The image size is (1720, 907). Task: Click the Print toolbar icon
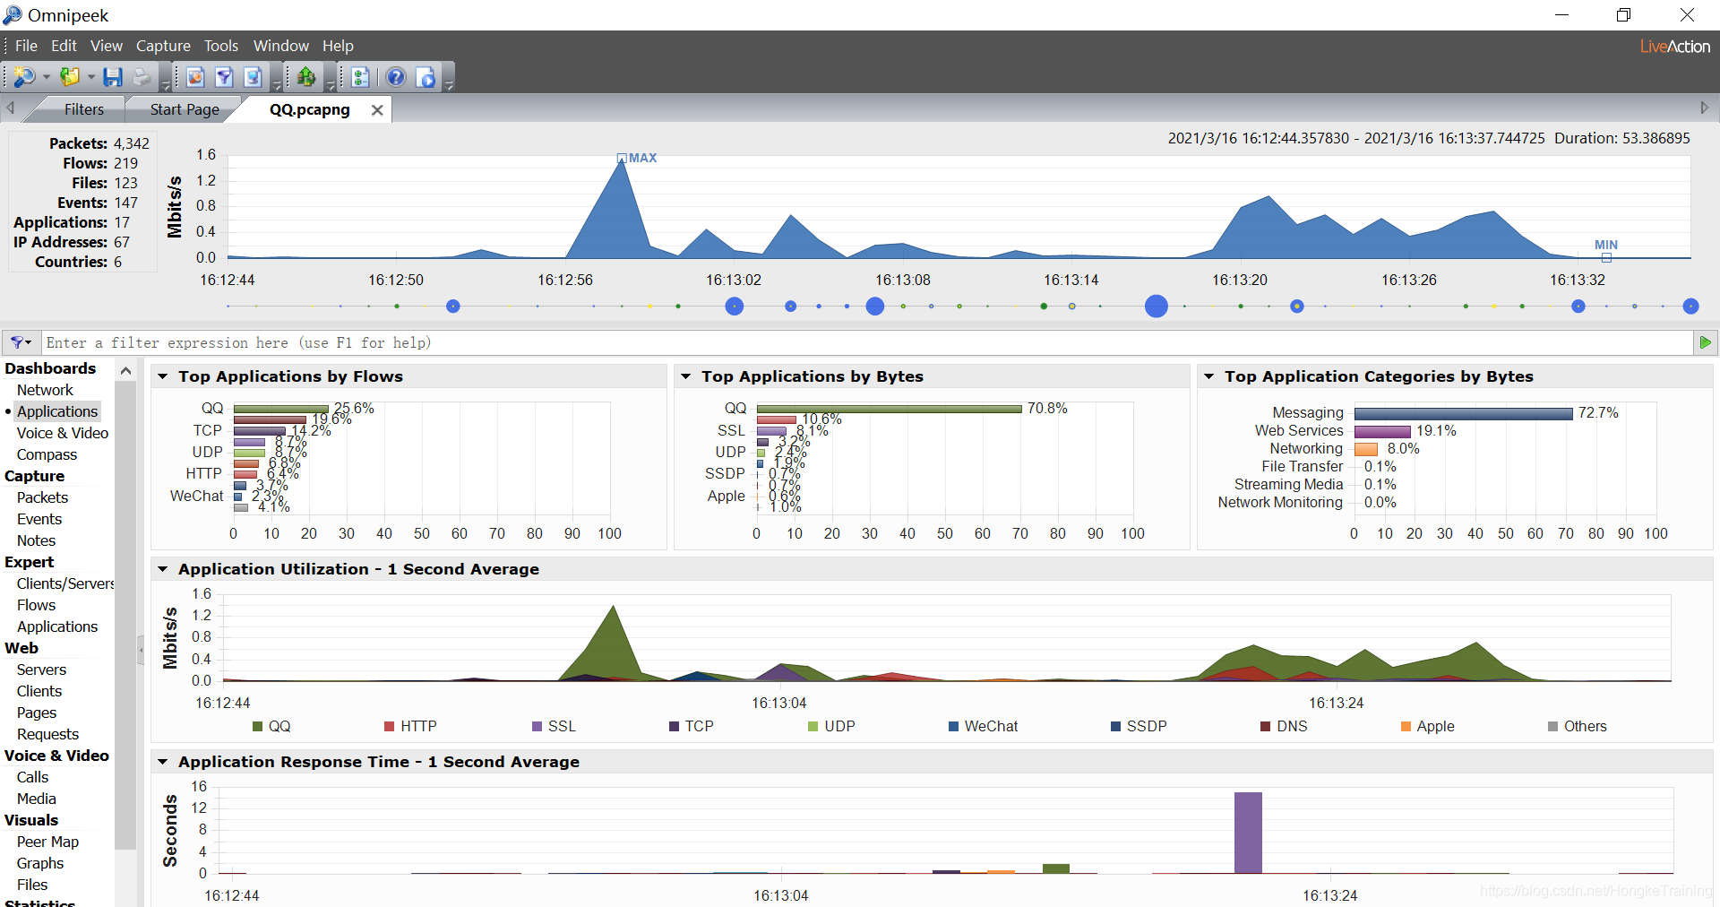(142, 77)
